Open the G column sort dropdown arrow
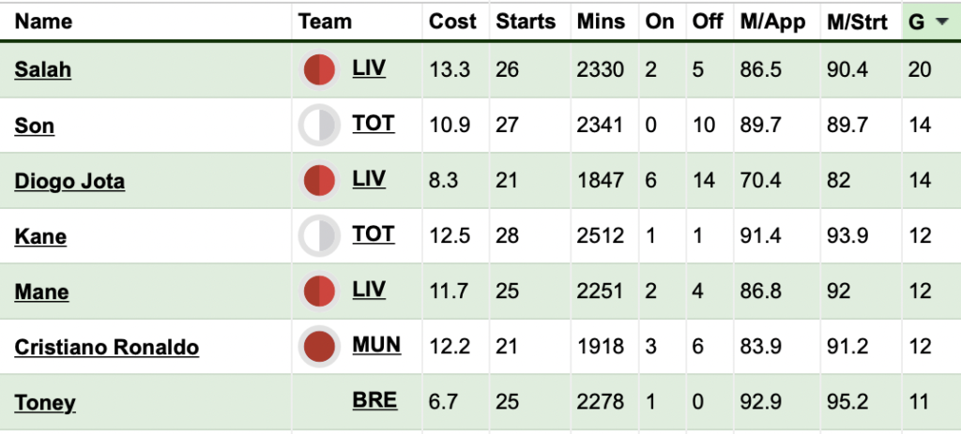The width and height of the screenshot is (961, 434). 940,22
